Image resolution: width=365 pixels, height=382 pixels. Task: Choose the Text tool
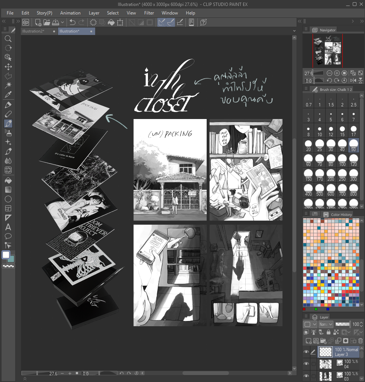8,227
